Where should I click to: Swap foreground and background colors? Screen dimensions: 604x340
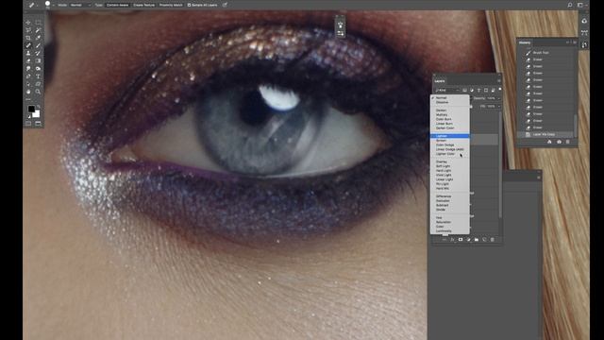[x=38, y=106]
